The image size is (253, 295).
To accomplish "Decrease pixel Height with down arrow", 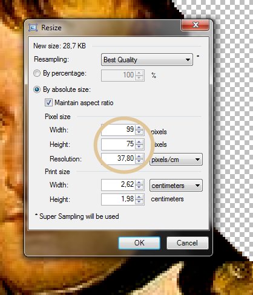I will (x=139, y=147).
